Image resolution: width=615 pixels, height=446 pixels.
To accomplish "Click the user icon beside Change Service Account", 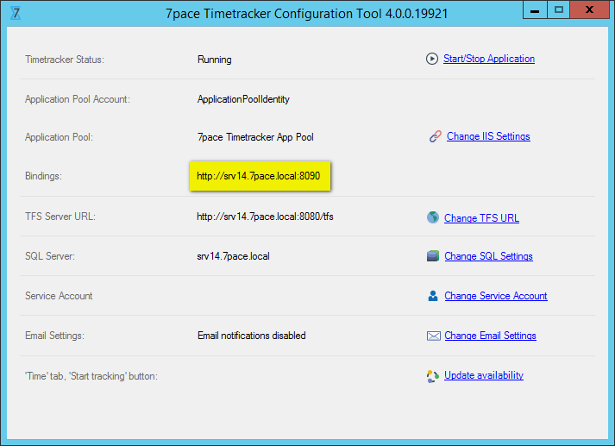I will [433, 296].
